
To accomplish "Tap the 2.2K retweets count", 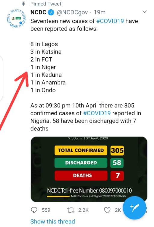I will tap(83, 210).
